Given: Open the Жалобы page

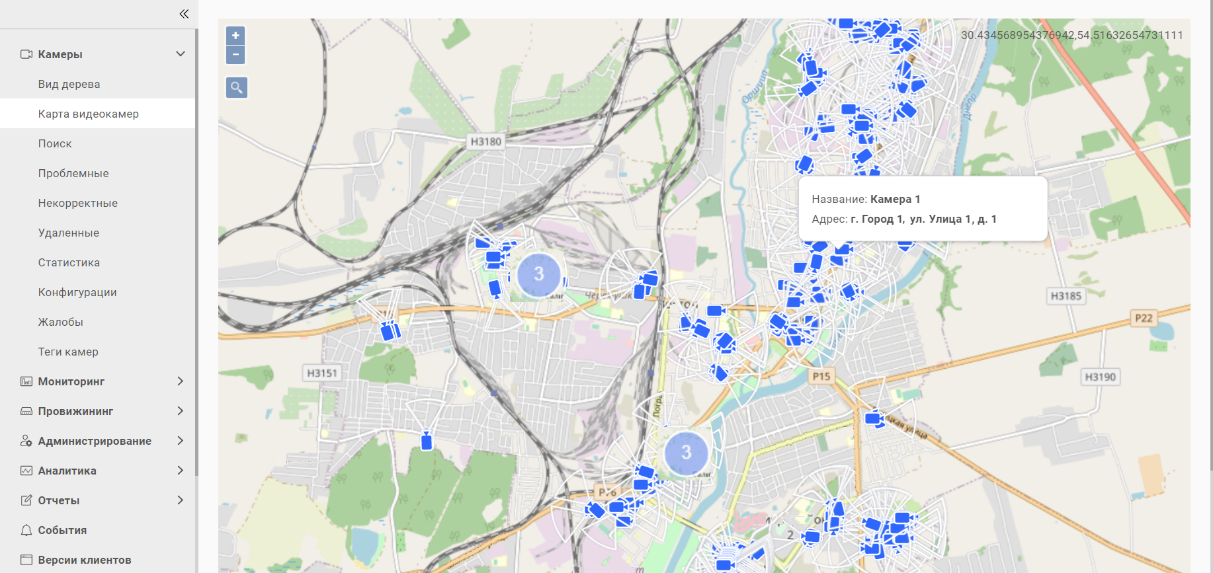Looking at the screenshot, I should coord(60,322).
